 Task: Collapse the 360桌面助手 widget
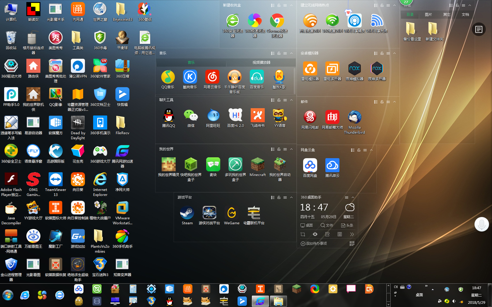pos(353,197)
